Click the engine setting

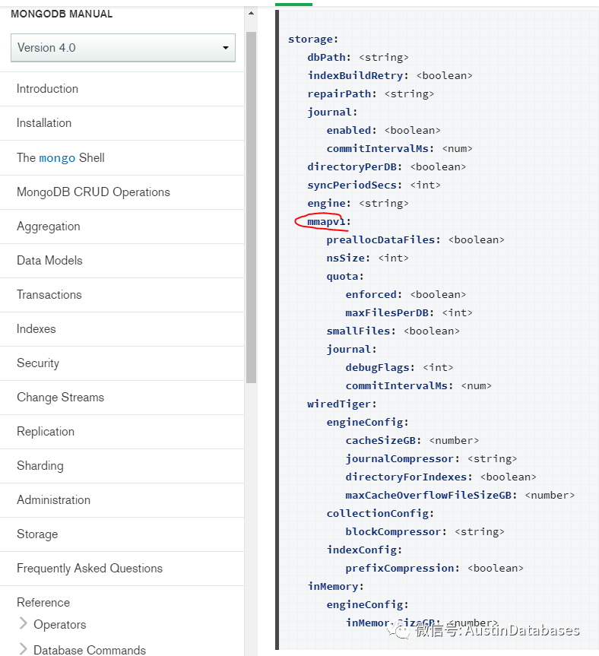329,203
